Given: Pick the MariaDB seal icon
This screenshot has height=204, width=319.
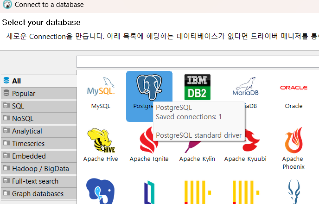Looking at the screenshot, I should click(246, 86).
